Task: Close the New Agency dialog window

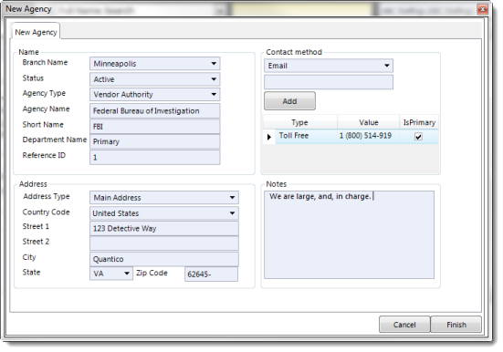Action: 483,10
